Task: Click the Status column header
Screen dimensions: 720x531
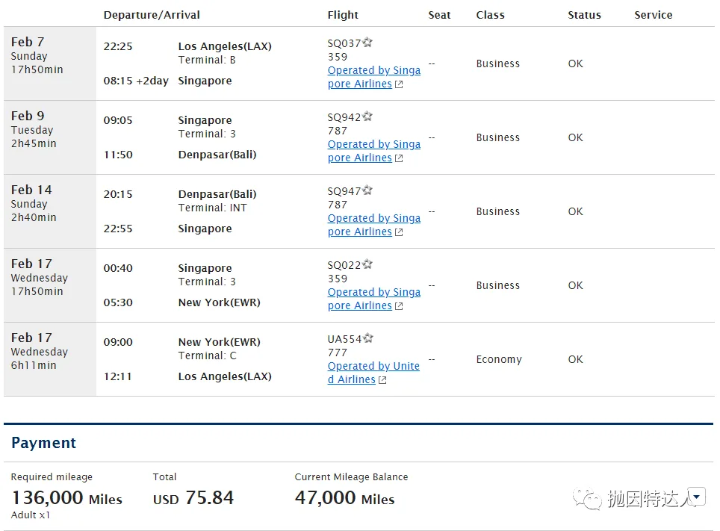Action: 584,15
